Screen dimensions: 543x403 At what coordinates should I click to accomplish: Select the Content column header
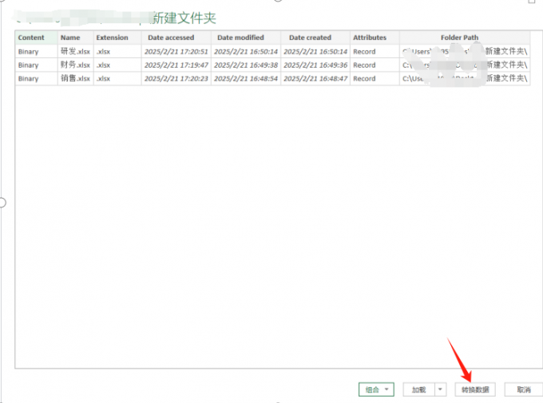[32, 38]
